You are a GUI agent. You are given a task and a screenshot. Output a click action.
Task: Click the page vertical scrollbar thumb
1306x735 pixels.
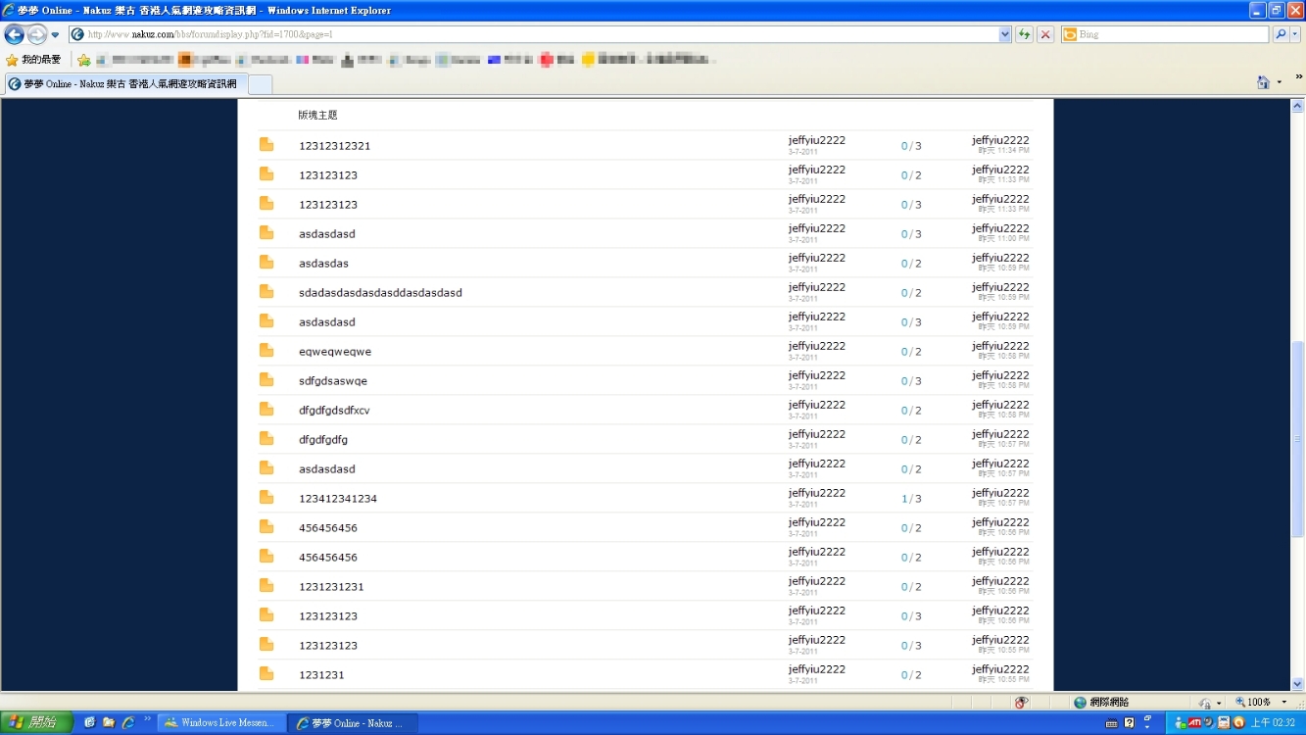(x=1298, y=438)
